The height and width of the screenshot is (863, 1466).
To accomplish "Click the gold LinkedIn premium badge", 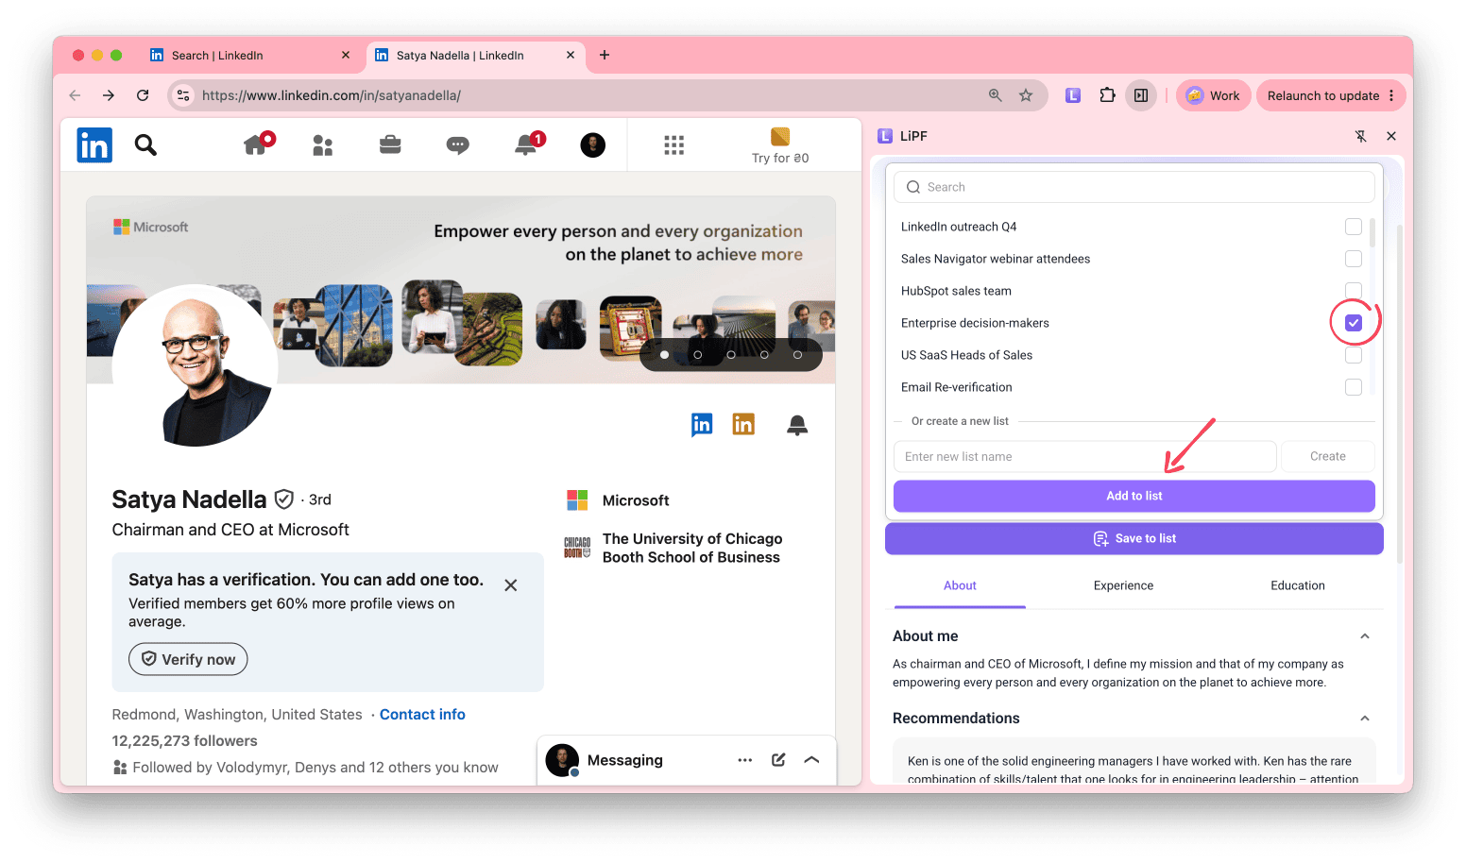I will (x=743, y=425).
